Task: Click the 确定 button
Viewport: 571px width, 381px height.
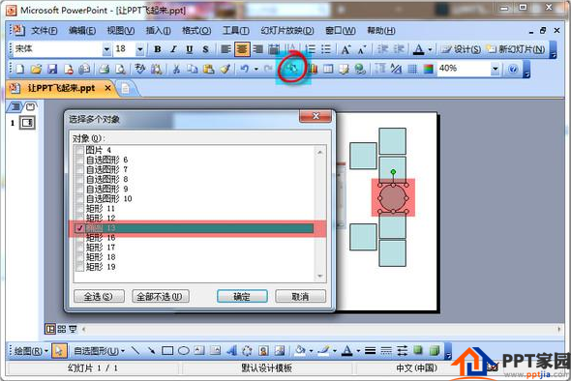Action: tap(242, 297)
